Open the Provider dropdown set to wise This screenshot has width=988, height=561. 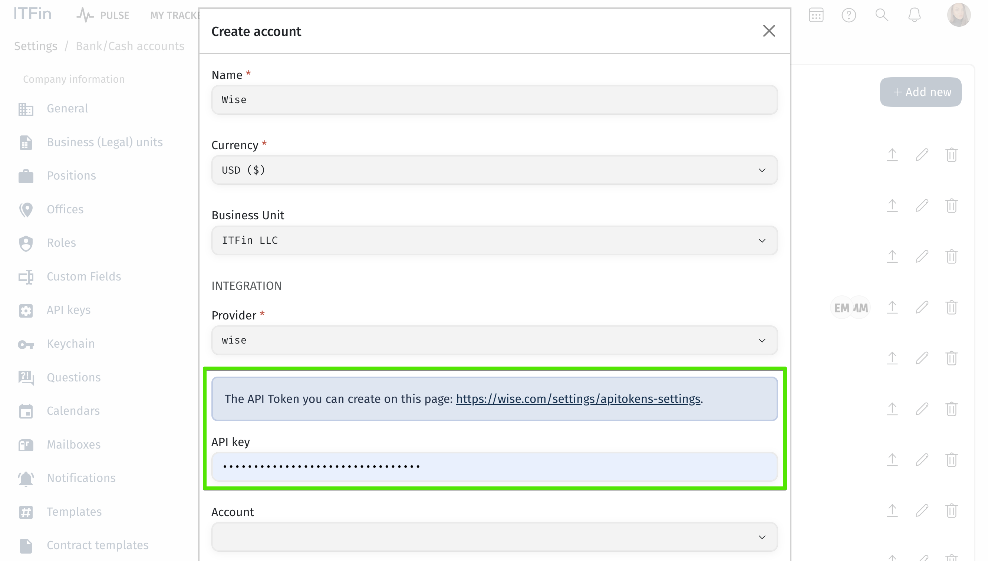[494, 340]
